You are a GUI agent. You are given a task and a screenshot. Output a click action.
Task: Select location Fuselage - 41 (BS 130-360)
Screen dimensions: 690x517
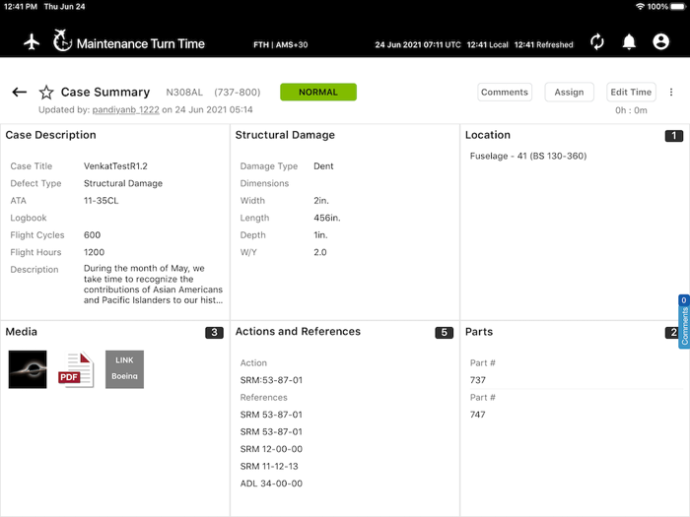point(528,156)
